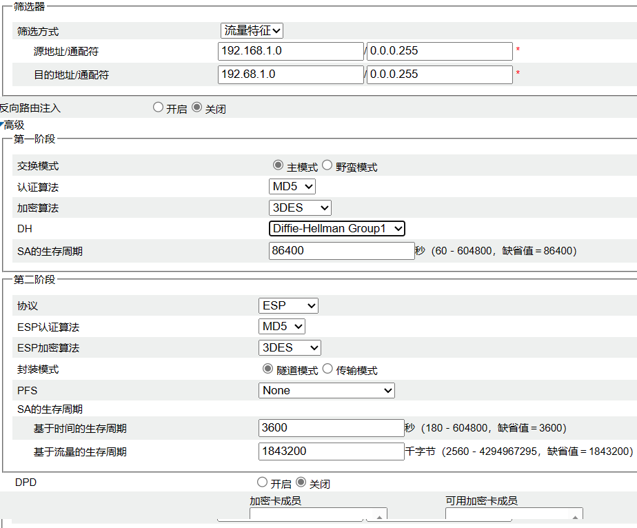Viewport: 637px width, 528px height.
Task: Click the 第一阶段 group heading text
Action: 34,139
